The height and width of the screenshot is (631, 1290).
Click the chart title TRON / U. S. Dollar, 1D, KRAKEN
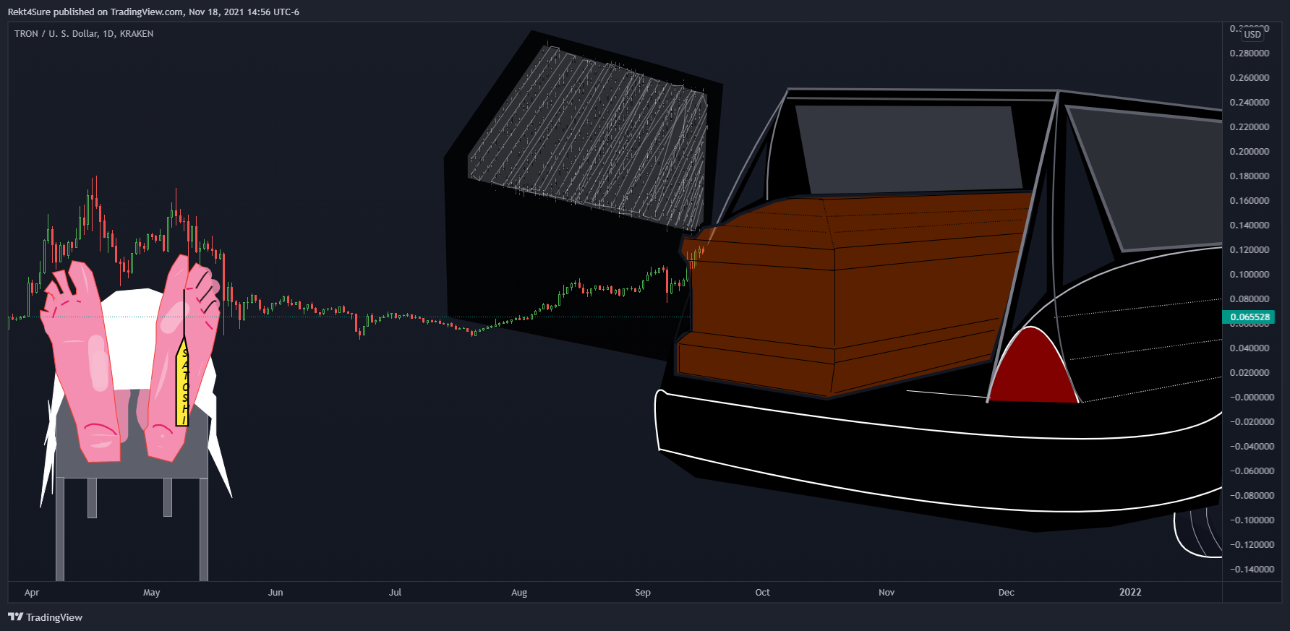click(x=84, y=34)
